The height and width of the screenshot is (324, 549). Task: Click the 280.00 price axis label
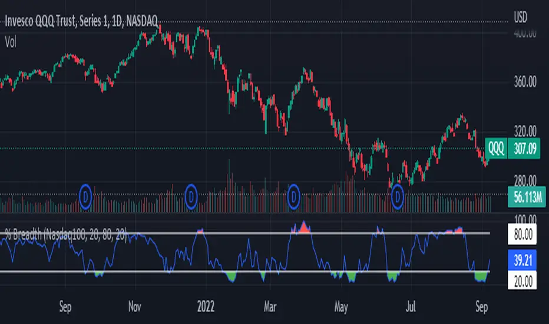pyautogui.click(x=525, y=181)
